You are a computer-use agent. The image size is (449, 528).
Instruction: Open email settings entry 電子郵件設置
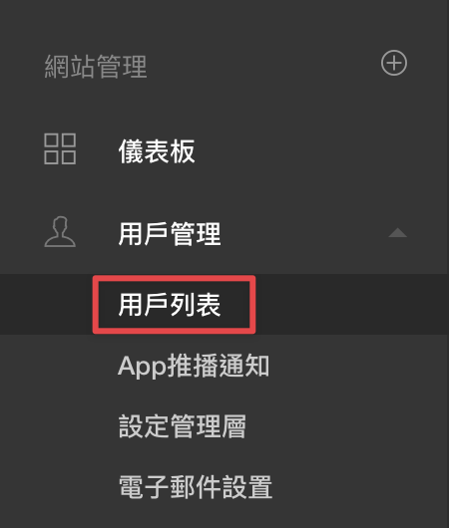tap(196, 487)
